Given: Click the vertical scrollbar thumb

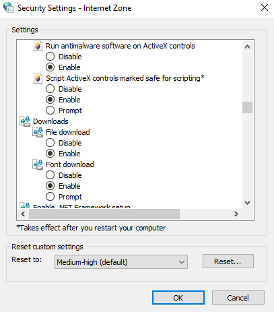Looking at the screenshot, I should pyautogui.click(x=247, y=107).
